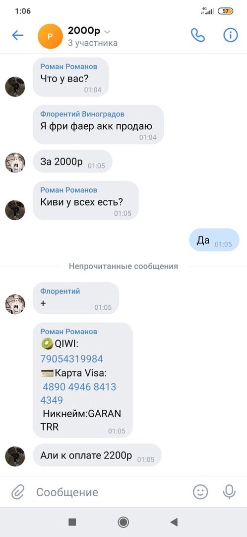
Task: Tap the paperclip attachment icon
Action: 17,492
